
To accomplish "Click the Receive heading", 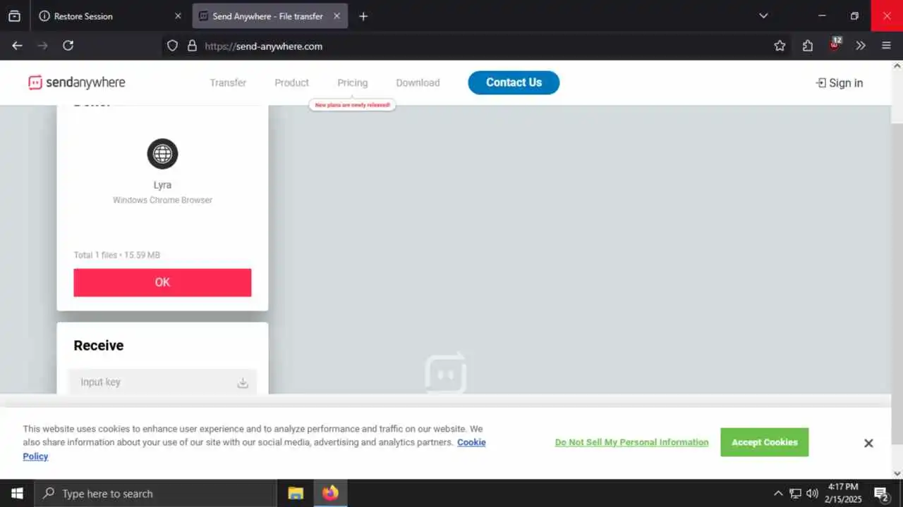I will (x=99, y=345).
